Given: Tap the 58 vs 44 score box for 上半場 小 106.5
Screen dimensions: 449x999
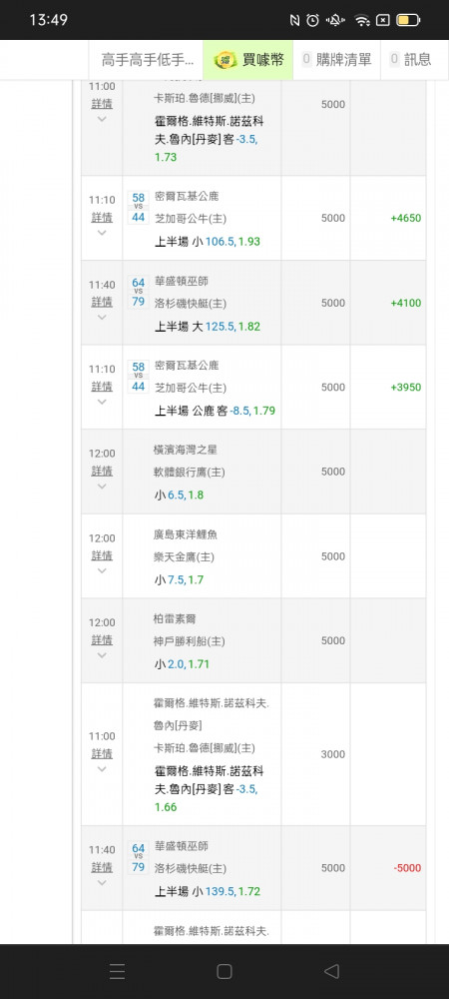Looking at the screenshot, I should coord(139,207).
